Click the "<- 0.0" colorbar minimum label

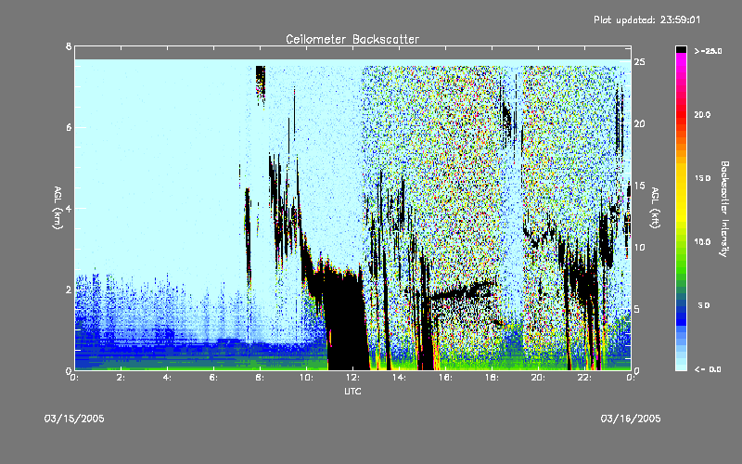tap(708, 369)
